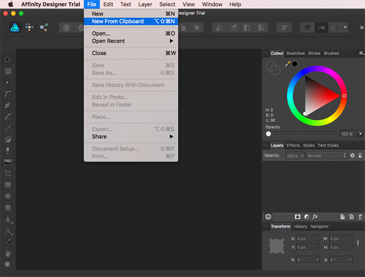Click the colour Opacity slider track
The height and width of the screenshot is (277, 365).
click(x=305, y=134)
